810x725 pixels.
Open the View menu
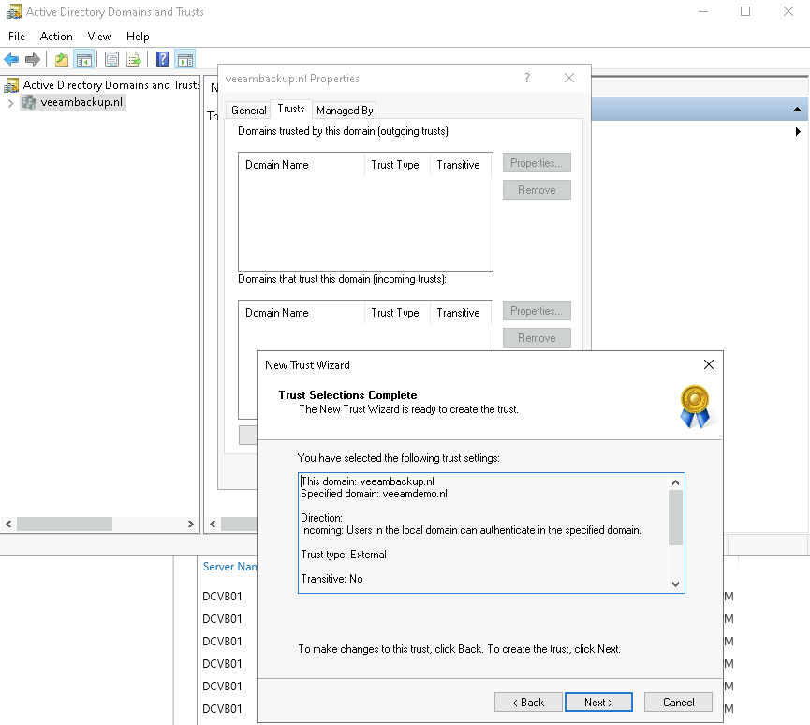click(x=99, y=37)
